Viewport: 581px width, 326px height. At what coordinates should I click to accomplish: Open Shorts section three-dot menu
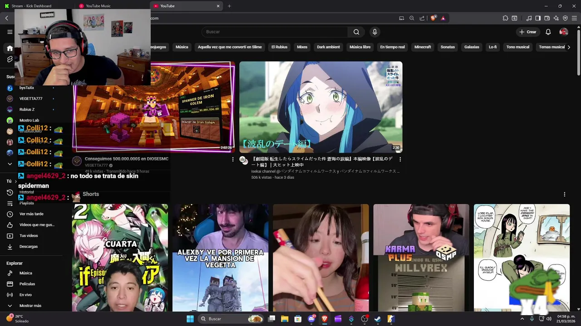click(x=564, y=194)
